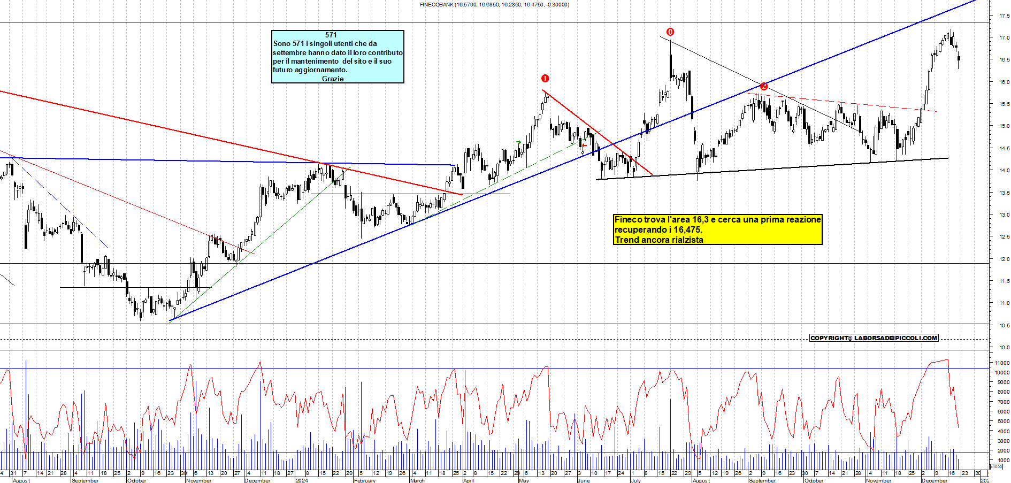Click the 17.5 price axis label
Viewport: 1011px width, 483px height.
[1004, 16]
